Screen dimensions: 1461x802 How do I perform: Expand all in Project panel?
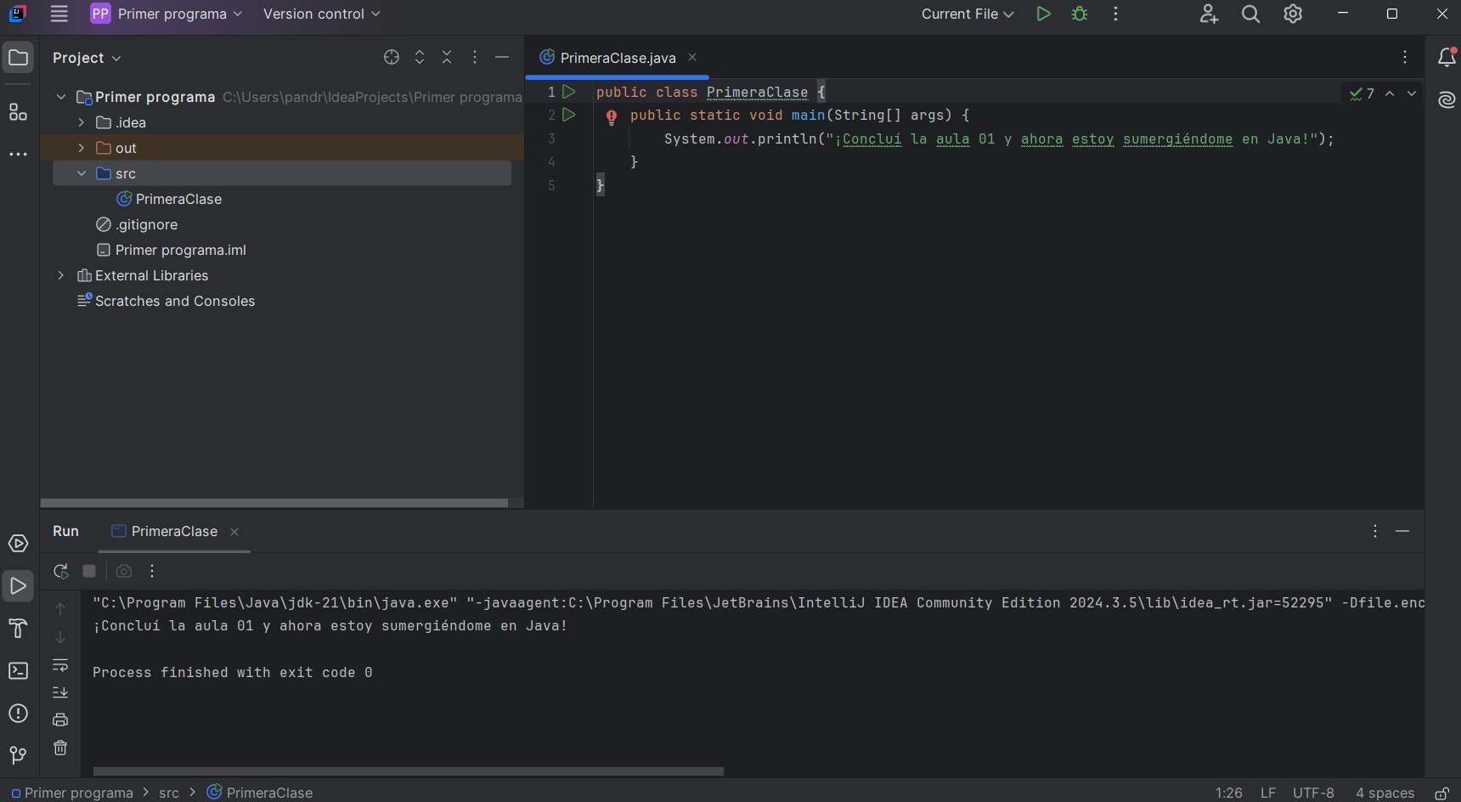coord(420,57)
